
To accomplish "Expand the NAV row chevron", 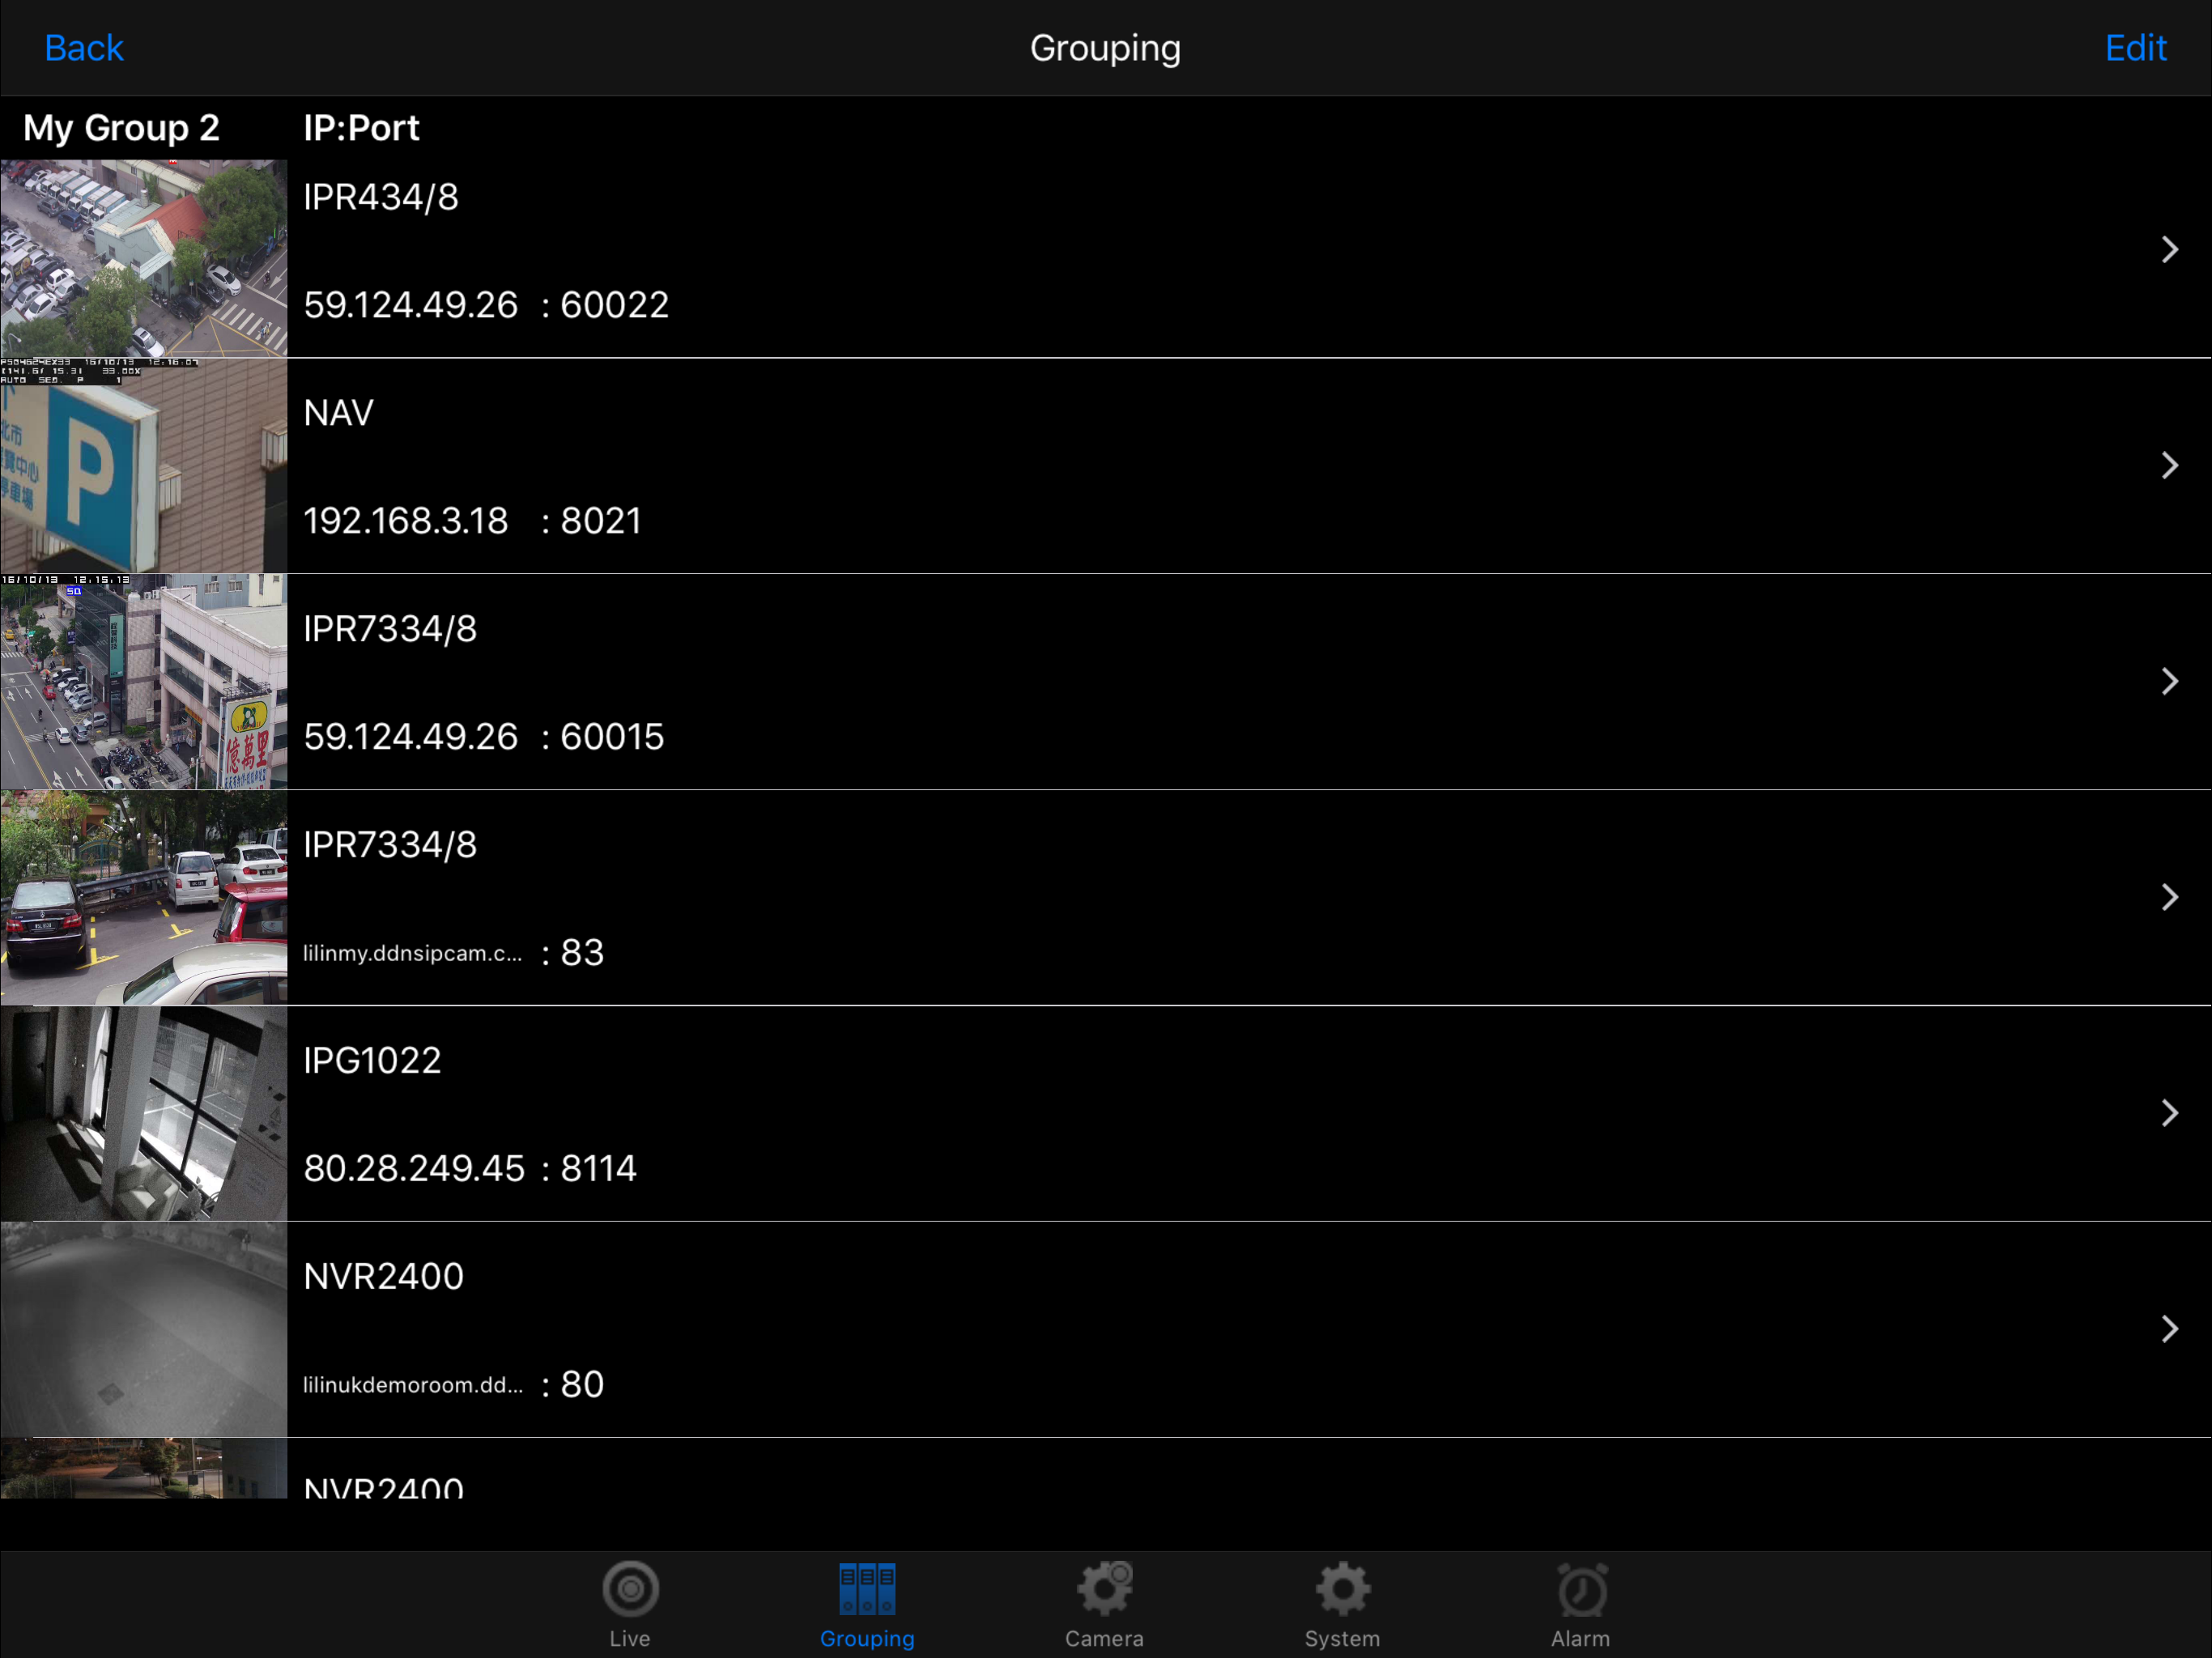I will [2169, 466].
